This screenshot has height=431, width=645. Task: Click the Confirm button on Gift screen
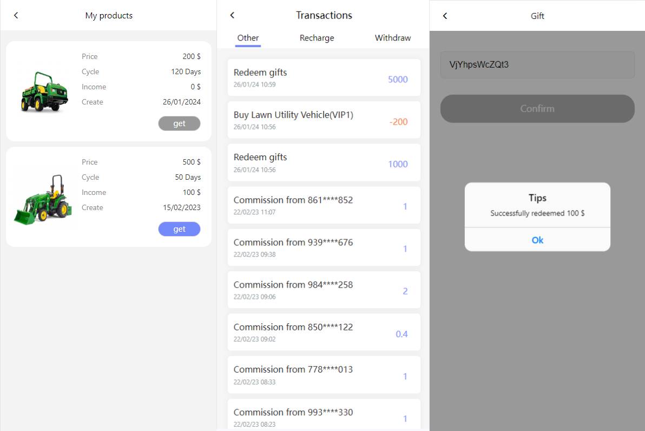pos(537,108)
